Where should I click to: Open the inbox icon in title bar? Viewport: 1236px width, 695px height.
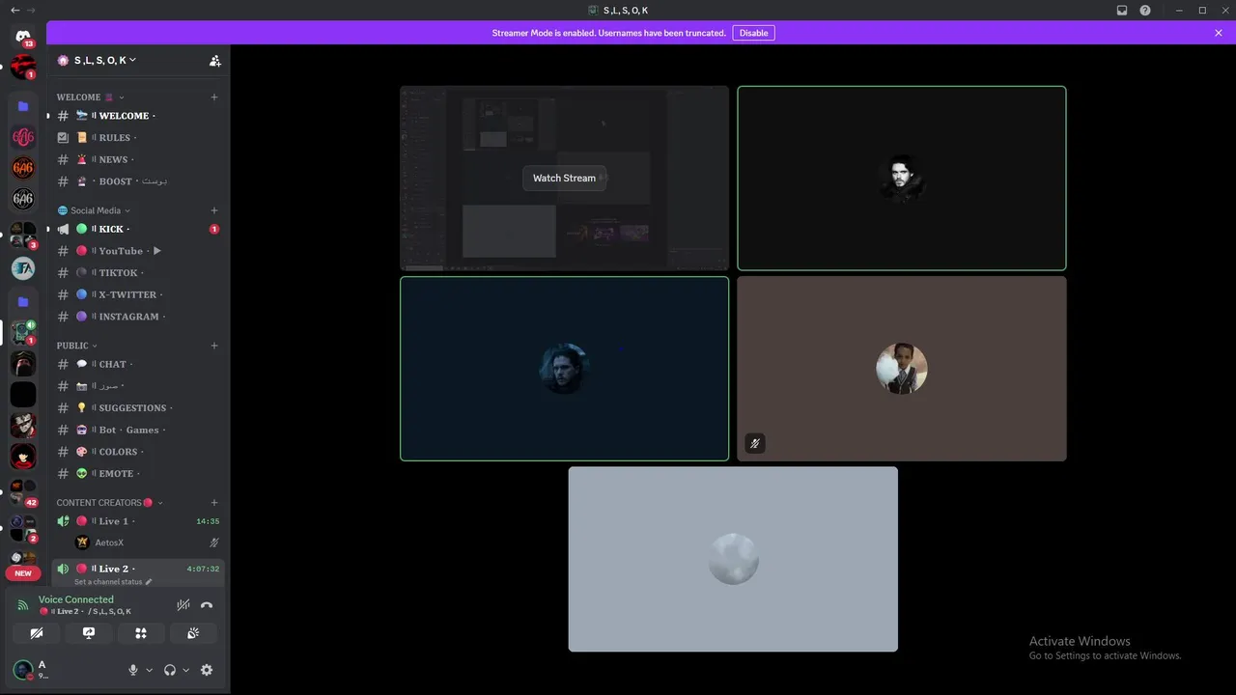(1122, 10)
